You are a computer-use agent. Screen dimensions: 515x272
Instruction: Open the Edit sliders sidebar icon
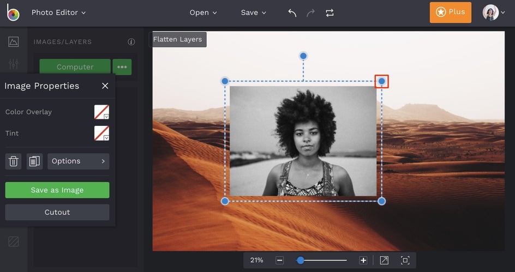[14, 64]
